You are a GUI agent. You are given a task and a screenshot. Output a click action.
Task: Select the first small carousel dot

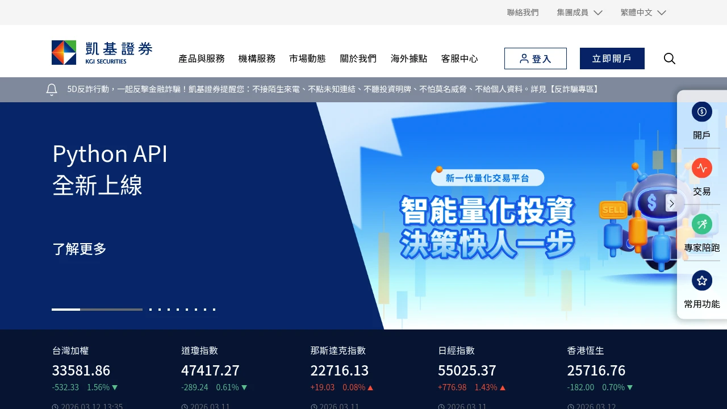pos(151,310)
